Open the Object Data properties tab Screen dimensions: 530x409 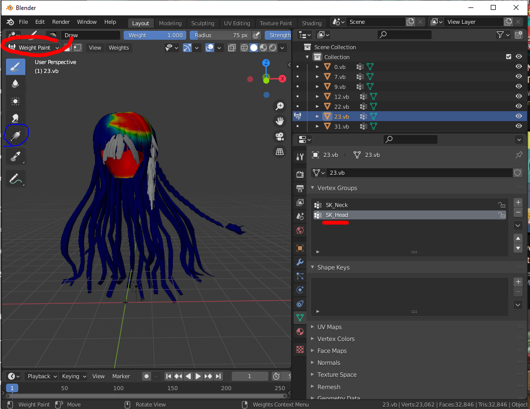click(x=300, y=318)
